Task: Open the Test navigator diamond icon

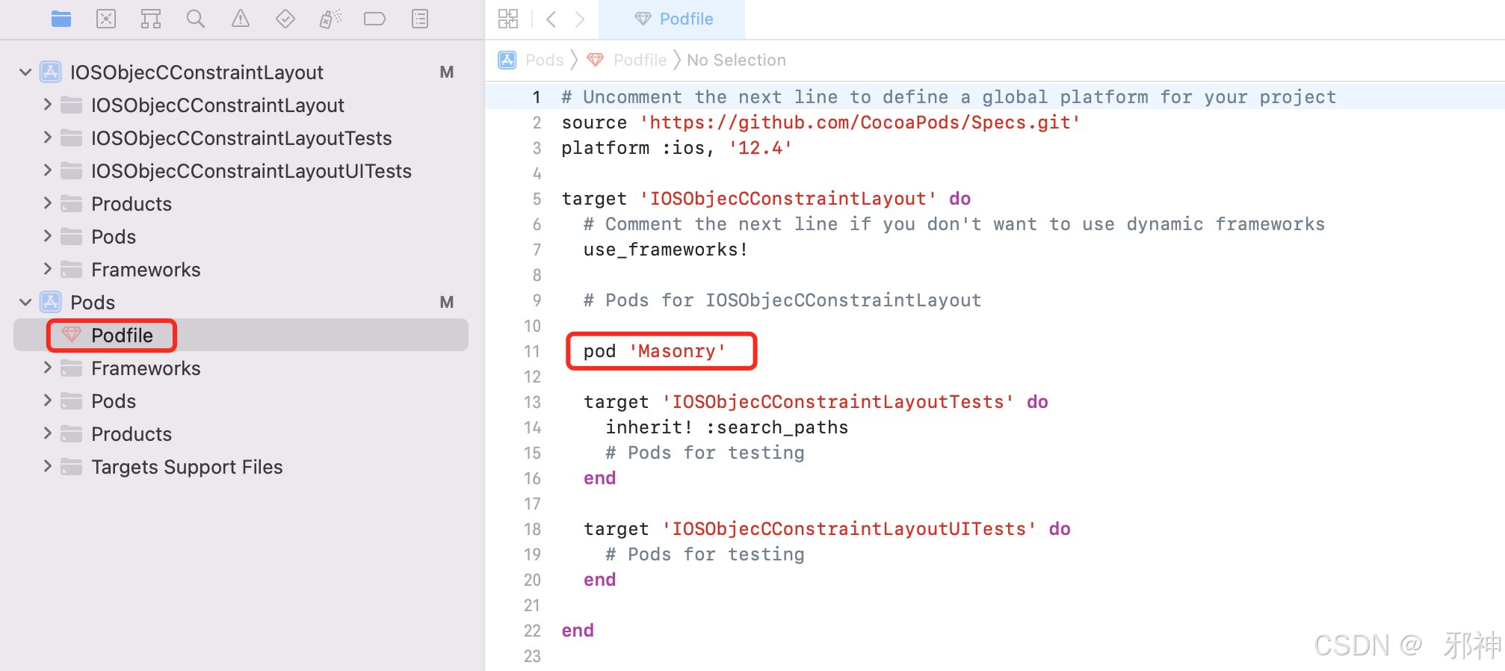Action: tap(285, 19)
